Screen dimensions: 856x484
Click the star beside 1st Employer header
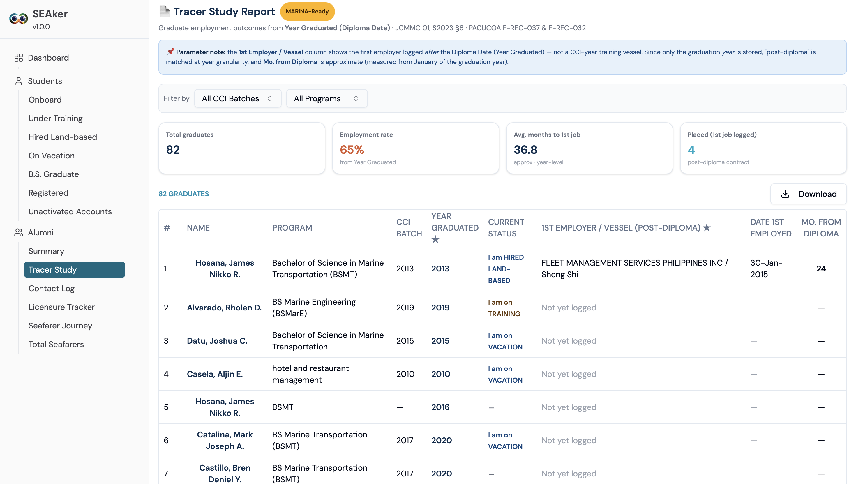coord(707,228)
